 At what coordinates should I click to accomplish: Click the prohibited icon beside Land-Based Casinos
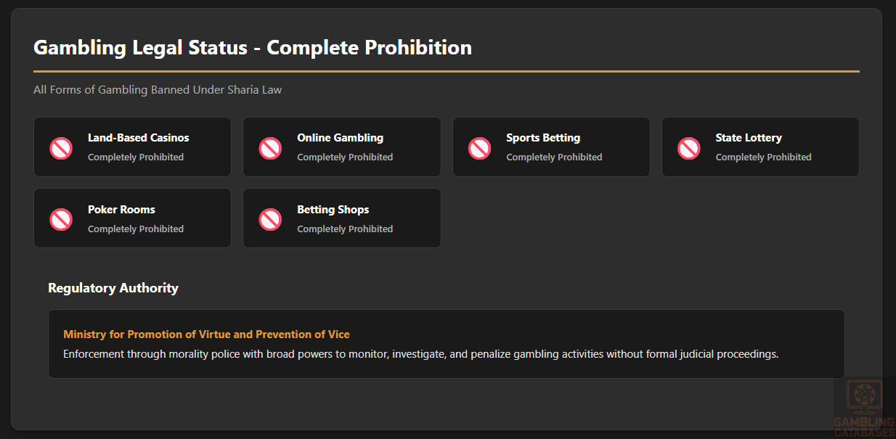[61, 149]
